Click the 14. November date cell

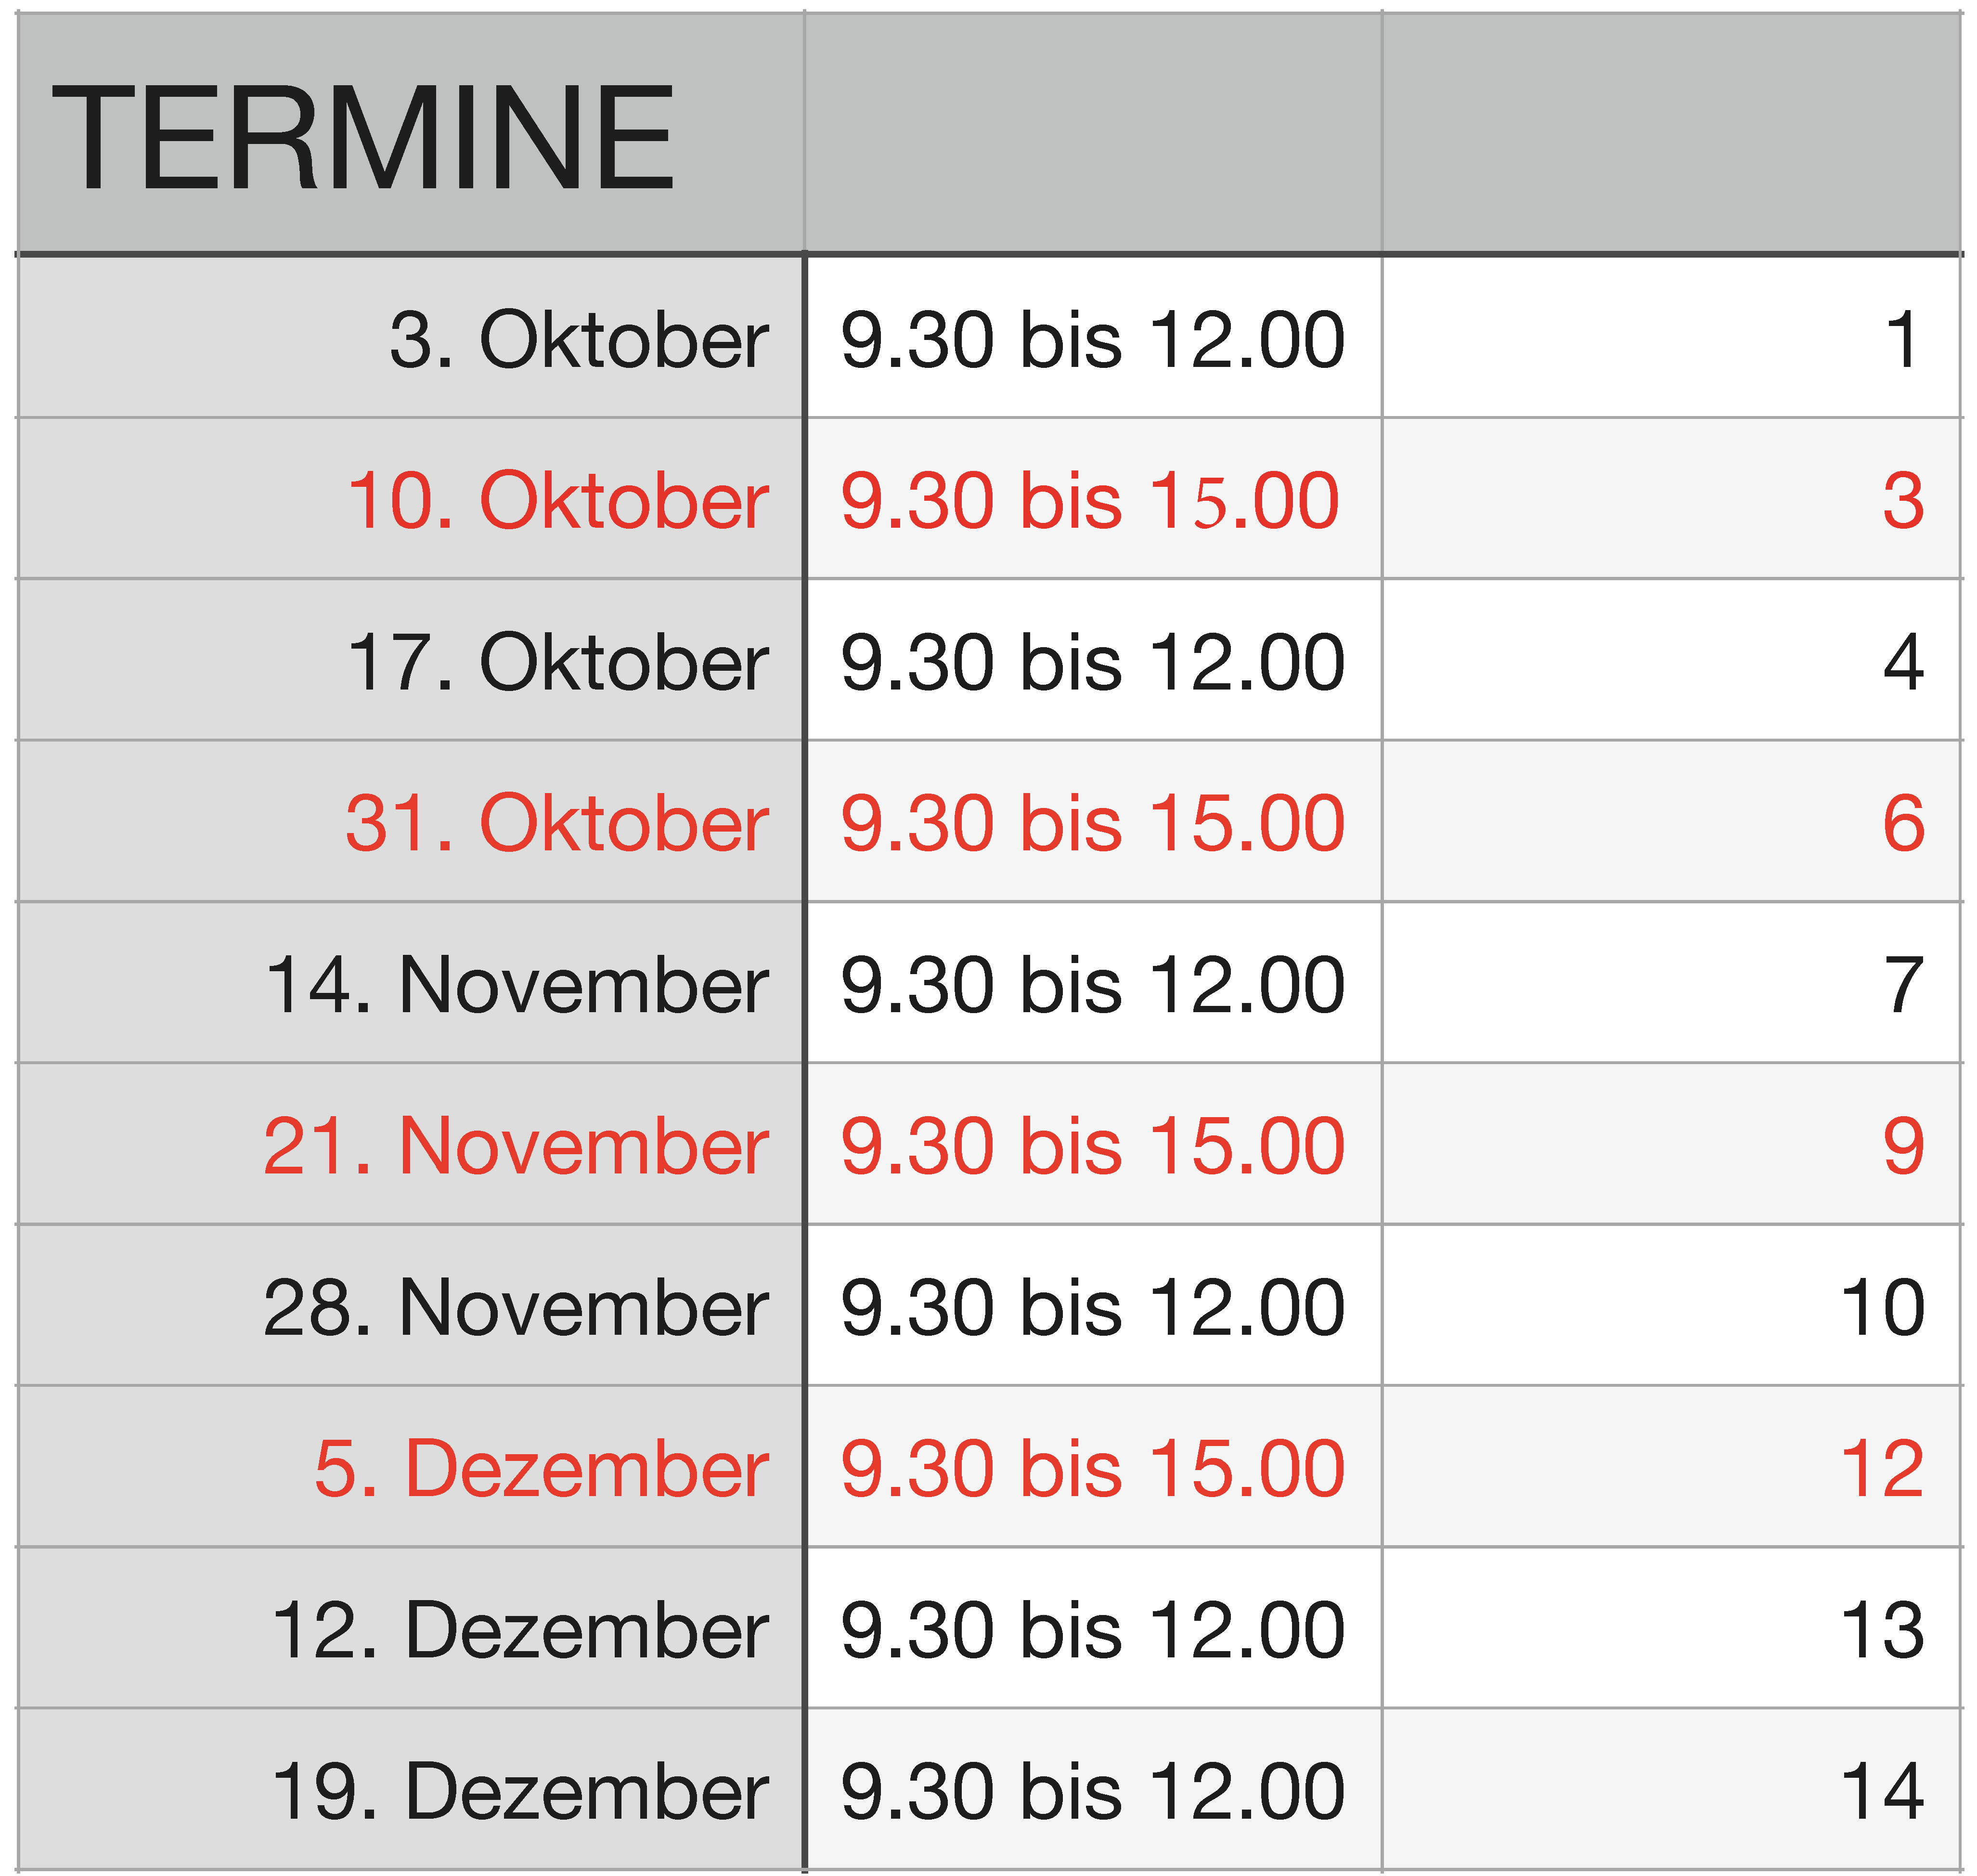pos(410,982)
